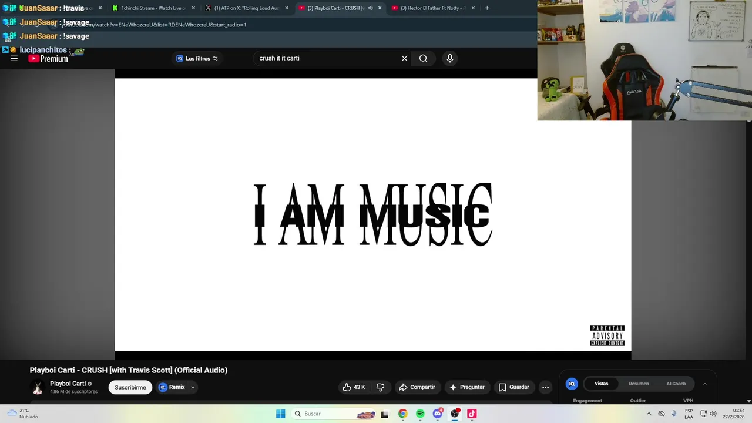Image resolution: width=752 pixels, height=423 pixels.
Task: Click the system tray microphone icon
Action: point(674,414)
